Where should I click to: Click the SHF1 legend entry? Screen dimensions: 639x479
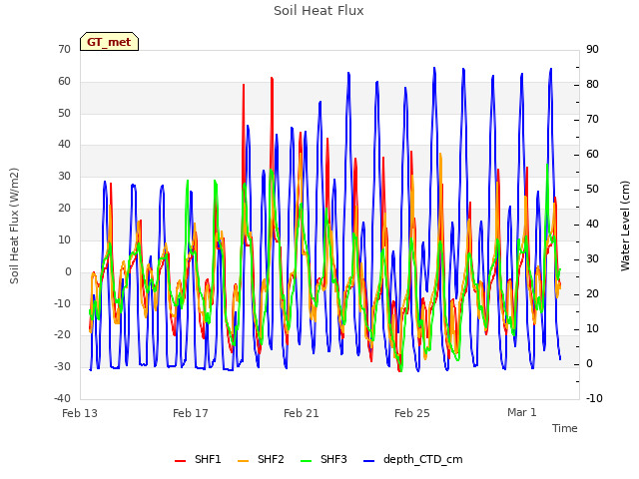coord(198,460)
